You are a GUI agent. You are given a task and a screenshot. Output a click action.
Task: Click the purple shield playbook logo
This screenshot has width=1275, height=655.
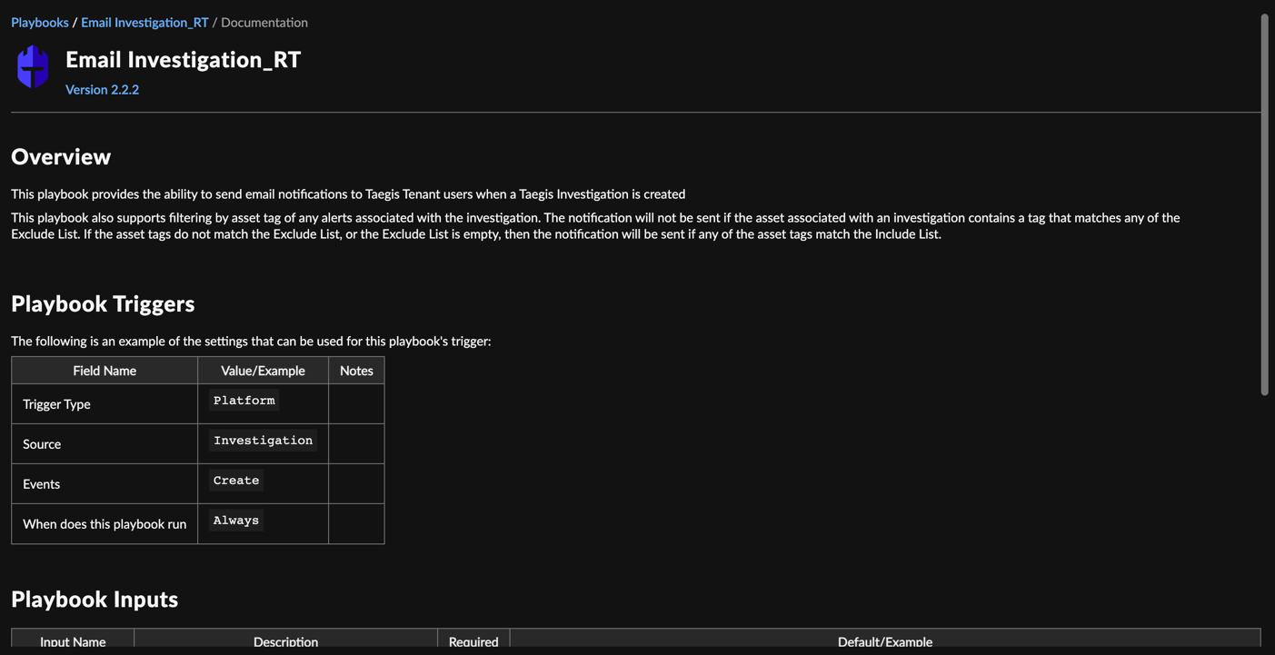(33, 66)
